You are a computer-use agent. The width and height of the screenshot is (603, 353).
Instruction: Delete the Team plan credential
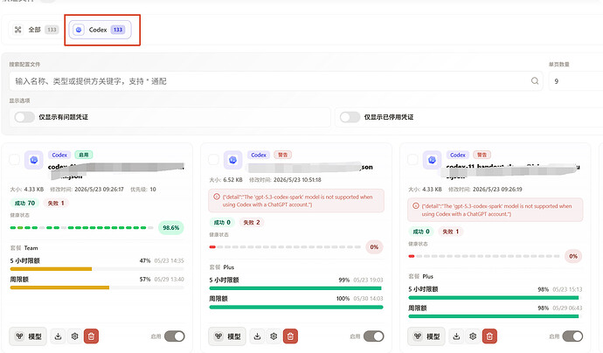pos(91,336)
